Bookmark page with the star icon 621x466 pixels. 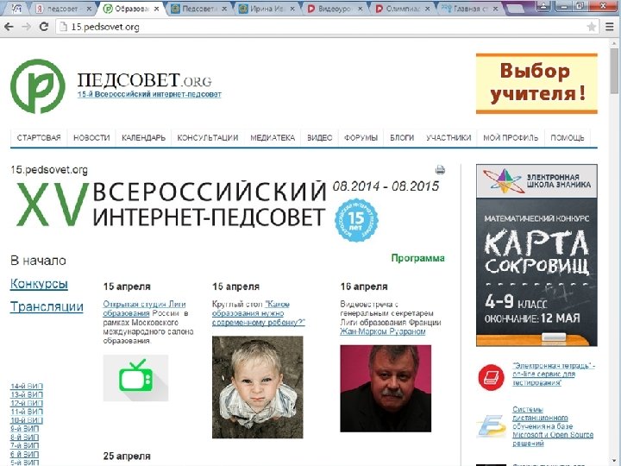click(x=592, y=27)
